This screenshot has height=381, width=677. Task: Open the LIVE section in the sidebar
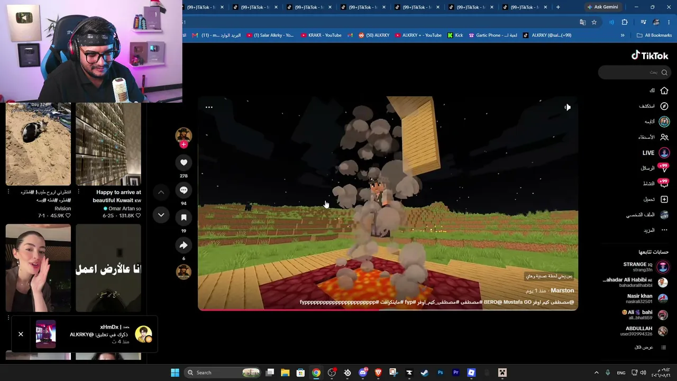coord(656,153)
